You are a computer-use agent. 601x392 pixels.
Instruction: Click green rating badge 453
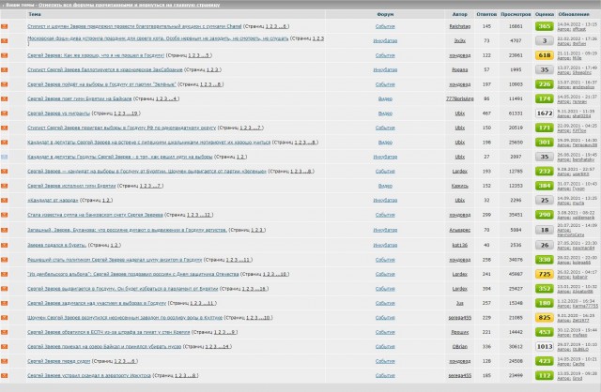[545, 332]
